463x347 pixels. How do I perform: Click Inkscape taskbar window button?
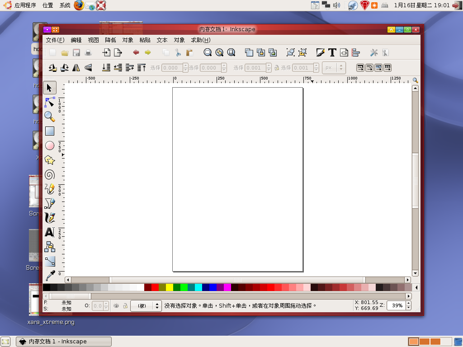tap(64, 342)
